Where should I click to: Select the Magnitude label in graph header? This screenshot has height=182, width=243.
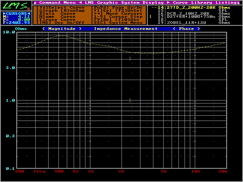[62, 29]
